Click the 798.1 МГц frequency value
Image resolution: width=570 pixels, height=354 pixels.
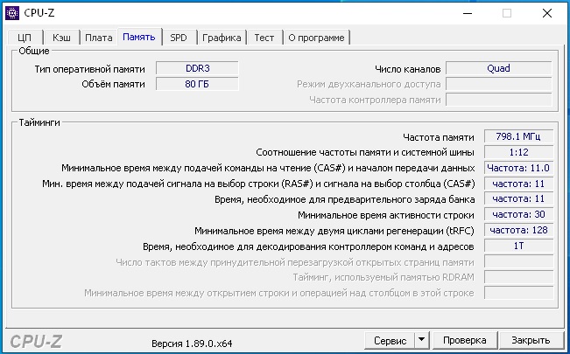[x=518, y=136]
